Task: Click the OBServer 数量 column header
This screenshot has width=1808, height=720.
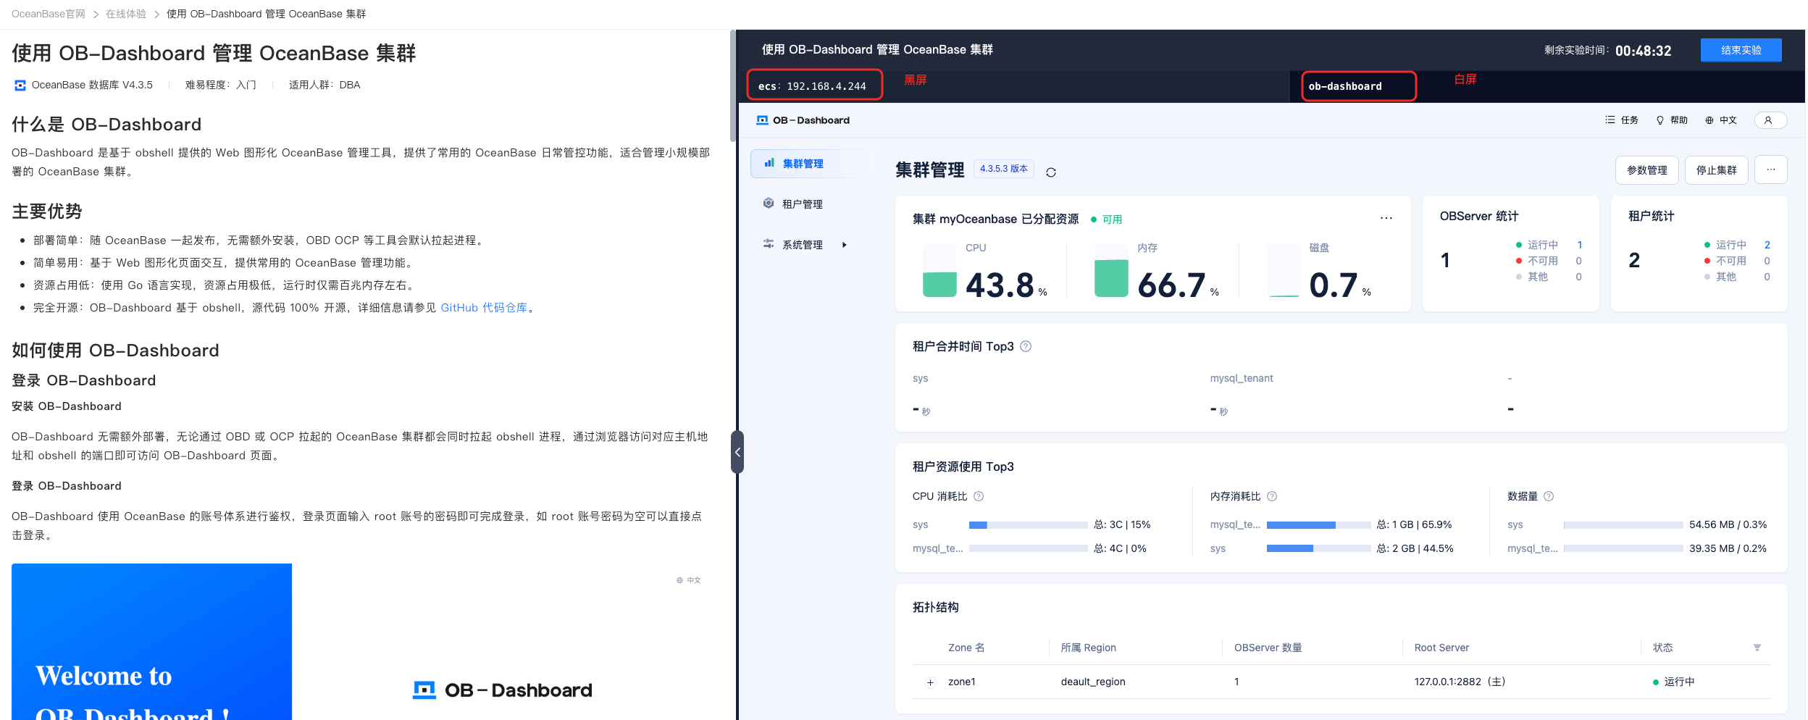Action: click(1268, 648)
